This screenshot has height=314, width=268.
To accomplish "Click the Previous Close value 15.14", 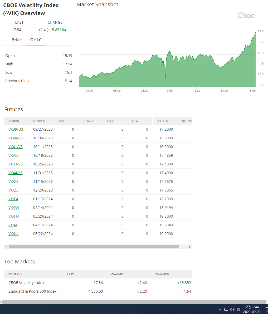I will tap(67, 81).
